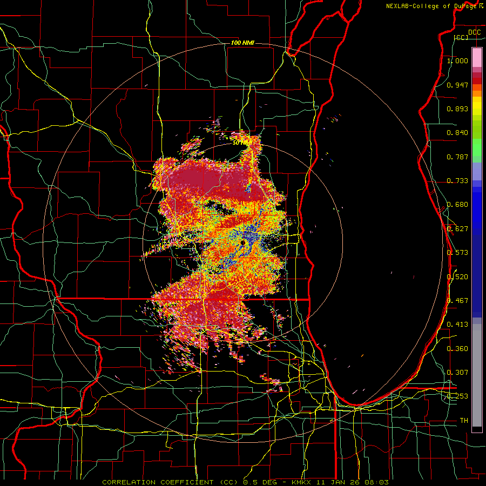Click the NEXLAB-College of DuPage title text
The height and width of the screenshot is (486, 486).
point(432,6)
